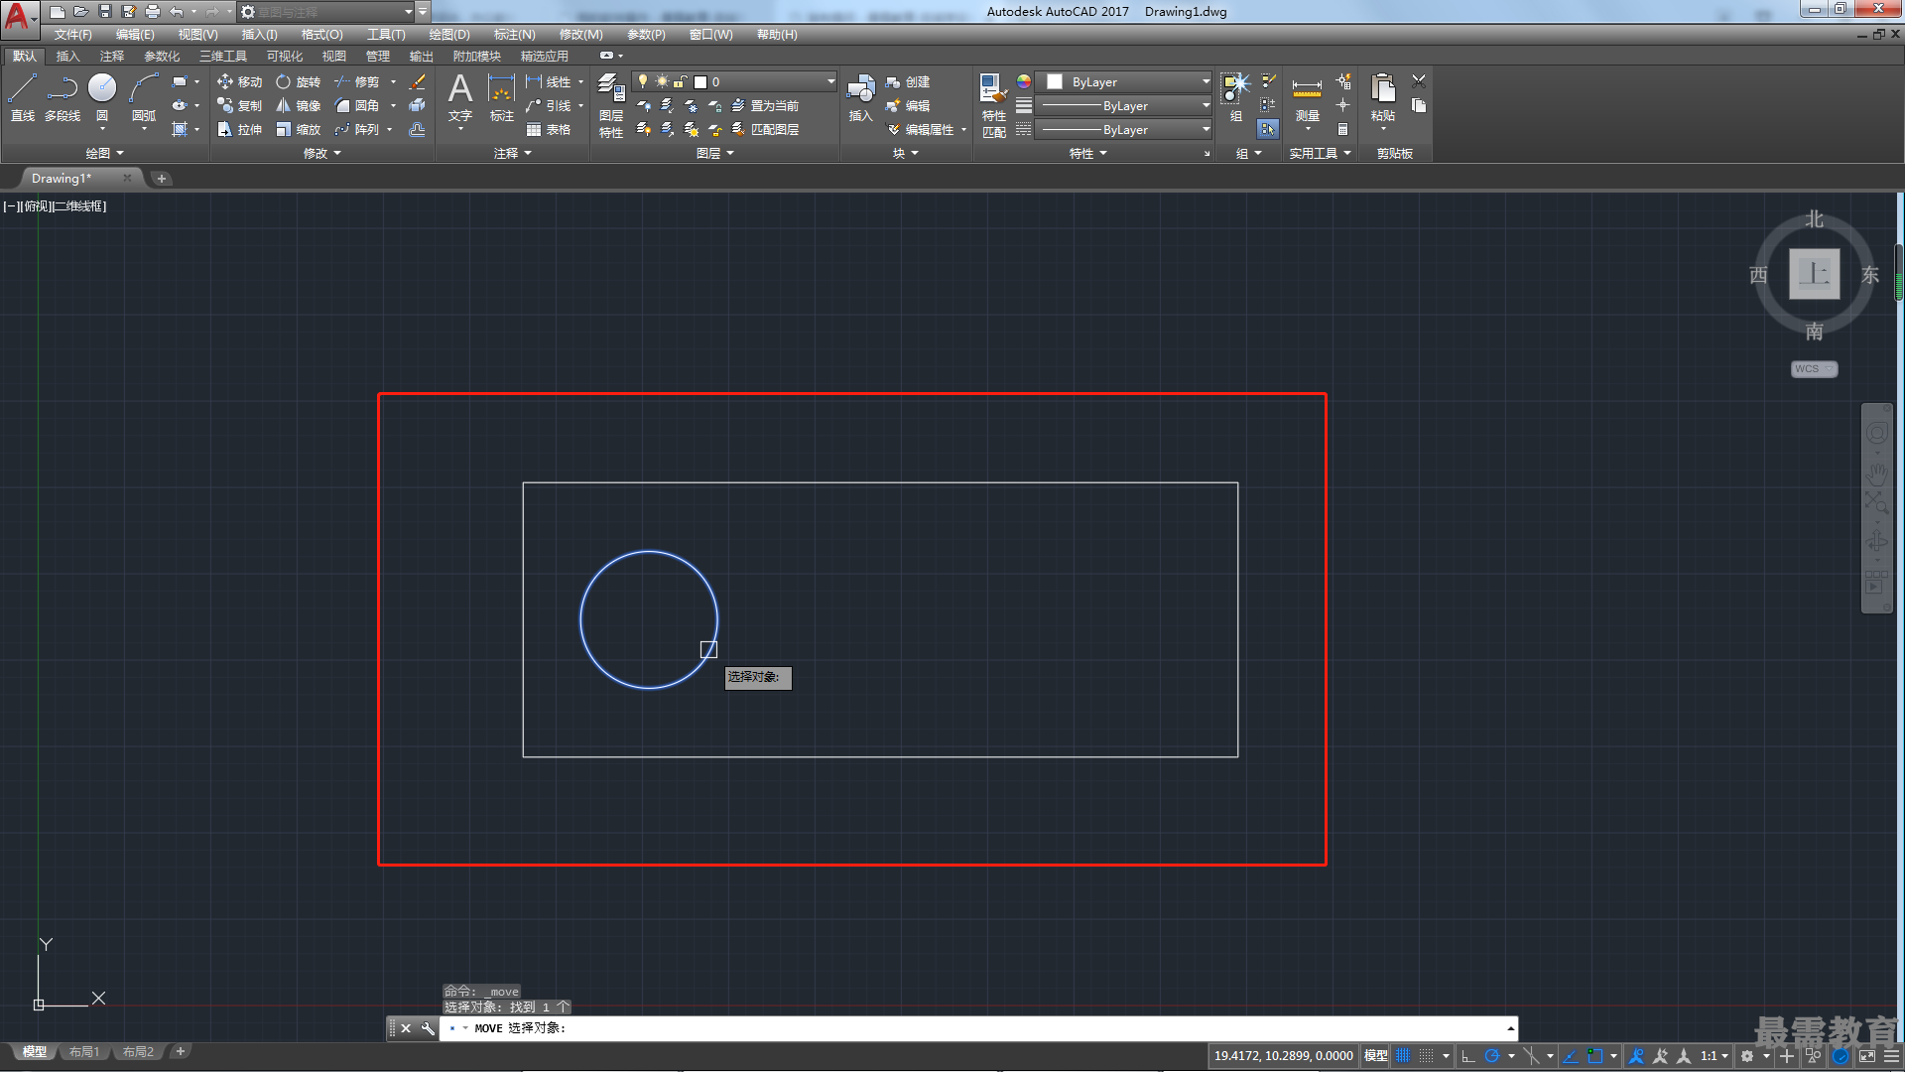
Task: Open the Help (帮助) menu
Action: point(777,34)
